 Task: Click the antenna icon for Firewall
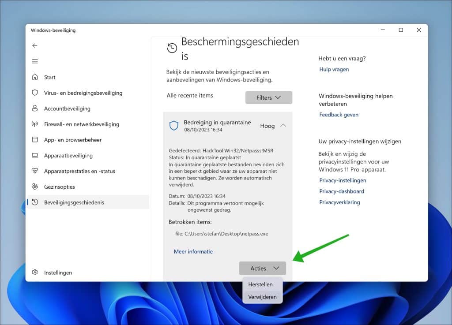pos(35,124)
